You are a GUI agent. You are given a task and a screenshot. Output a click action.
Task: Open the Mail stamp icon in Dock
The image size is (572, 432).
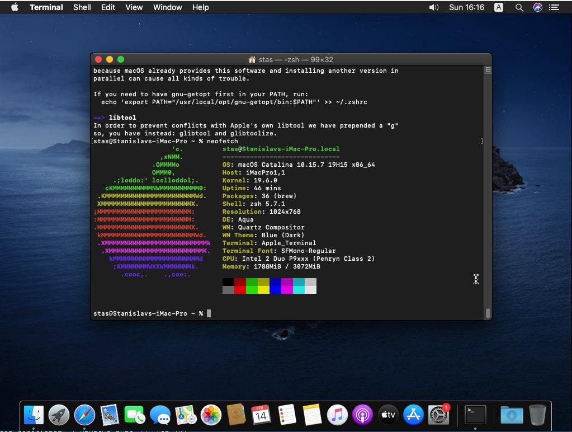pos(110,415)
